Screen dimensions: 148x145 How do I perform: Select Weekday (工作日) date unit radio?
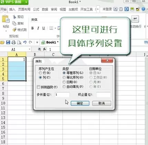point(91,77)
